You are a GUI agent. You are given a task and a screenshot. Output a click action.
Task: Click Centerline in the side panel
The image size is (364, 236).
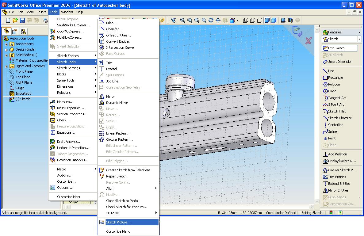tap(333, 125)
